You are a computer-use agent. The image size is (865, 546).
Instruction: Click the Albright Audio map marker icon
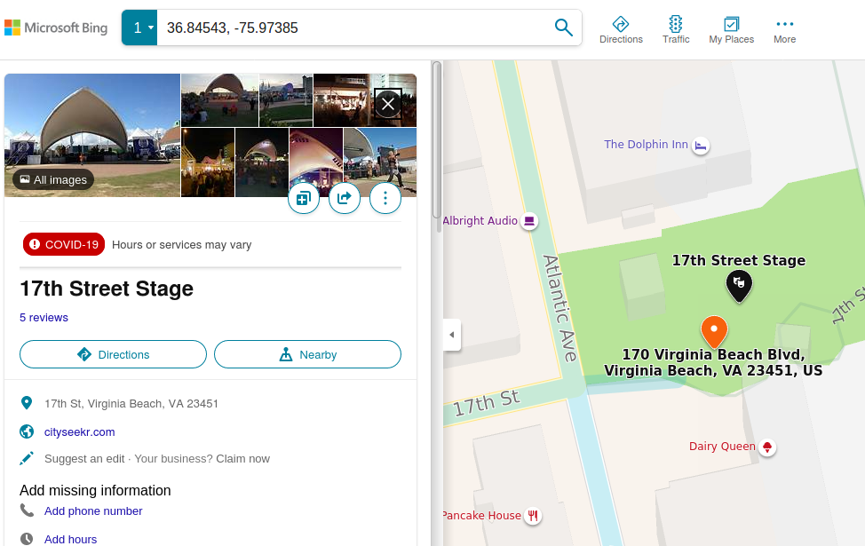point(529,221)
